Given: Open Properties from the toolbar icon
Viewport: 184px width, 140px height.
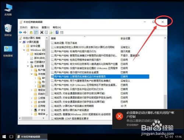Looking at the screenshot, I should click(x=46, y=33).
